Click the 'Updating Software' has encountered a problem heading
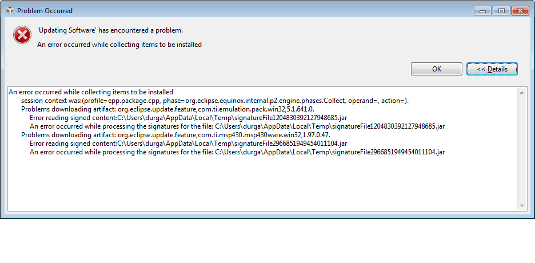Viewport: 535px width, 263px height. (x=110, y=30)
